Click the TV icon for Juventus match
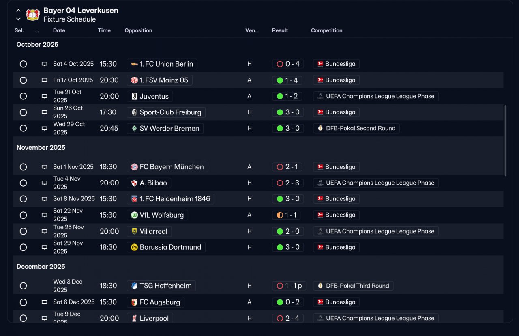Image resolution: width=519 pixels, height=336 pixels. click(x=45, y=96)
